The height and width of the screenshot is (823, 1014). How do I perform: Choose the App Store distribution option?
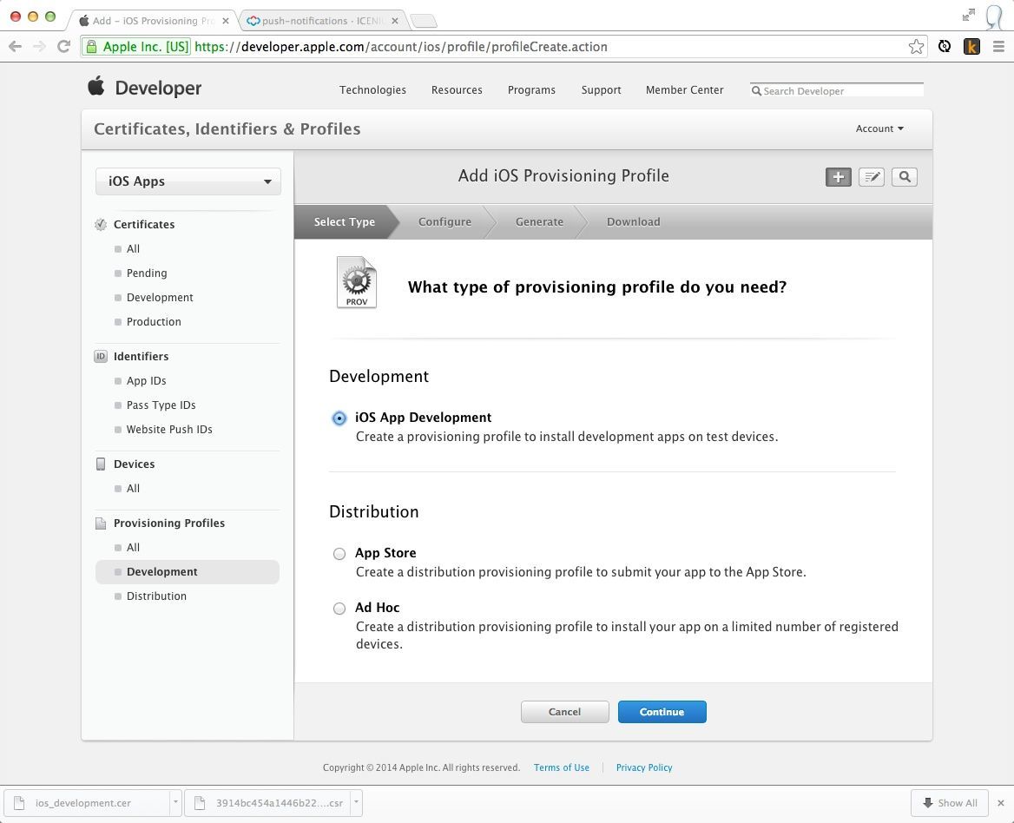click(x=339, y=554)
